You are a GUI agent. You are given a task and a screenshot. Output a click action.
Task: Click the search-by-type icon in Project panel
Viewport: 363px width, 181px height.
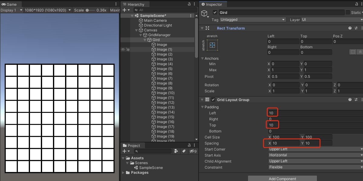(177, 151)
